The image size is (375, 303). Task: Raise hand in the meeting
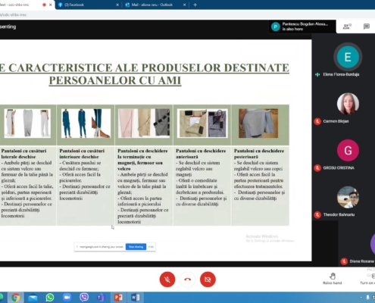(333, 279)
